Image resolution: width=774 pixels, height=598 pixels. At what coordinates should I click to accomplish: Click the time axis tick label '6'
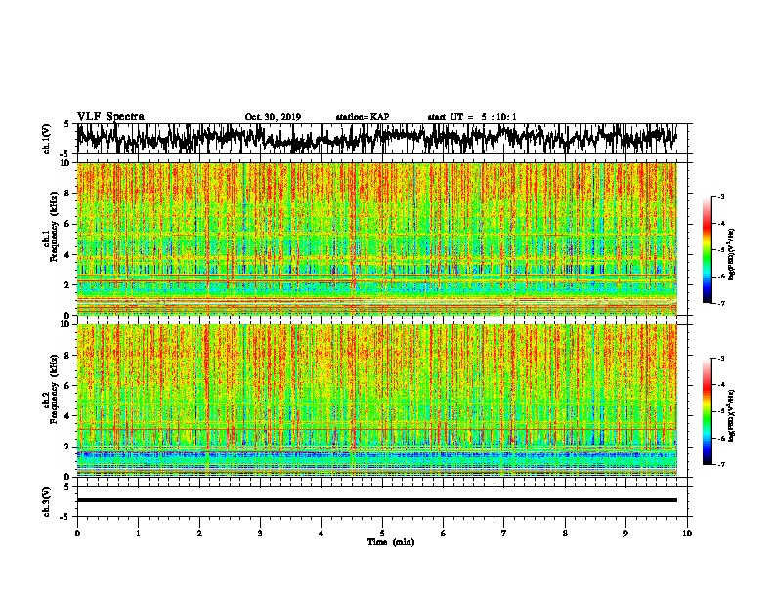(x=444, y=533)
